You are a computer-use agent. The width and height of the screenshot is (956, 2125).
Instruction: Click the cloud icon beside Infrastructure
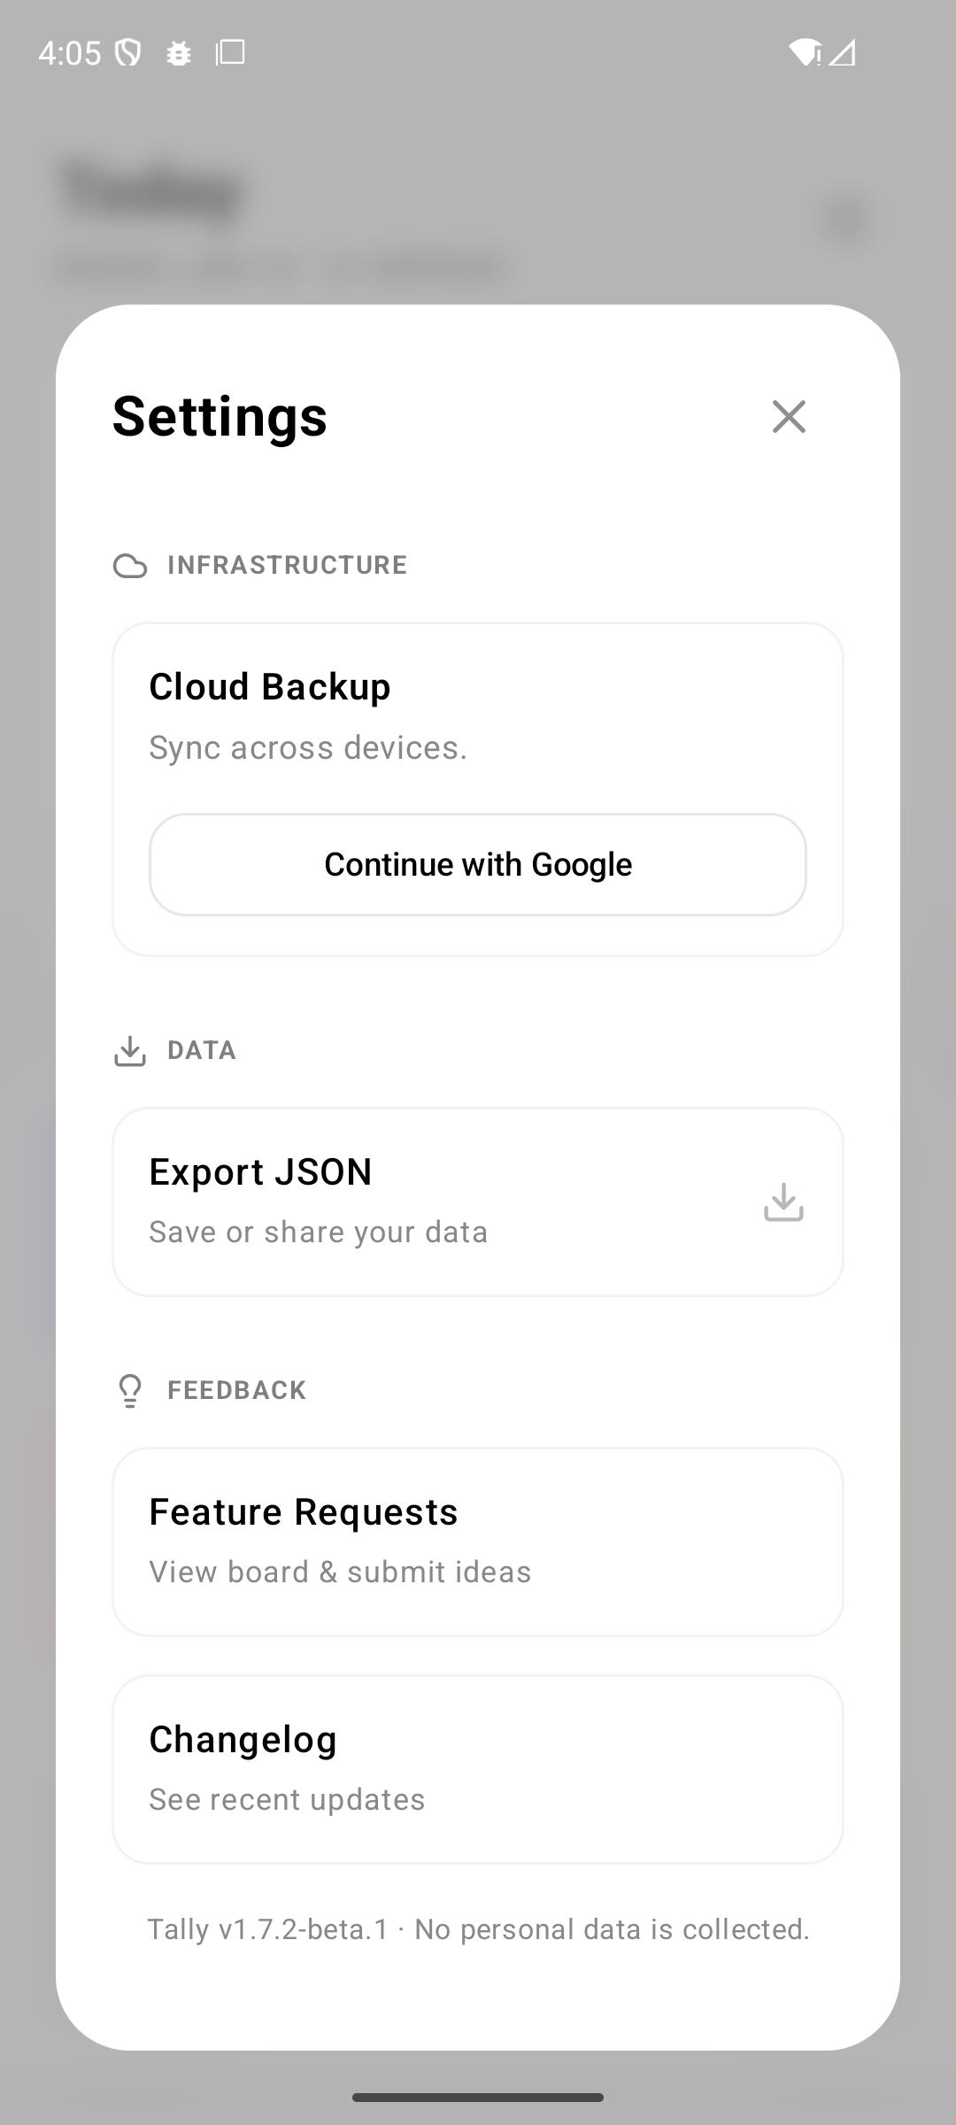130,566
